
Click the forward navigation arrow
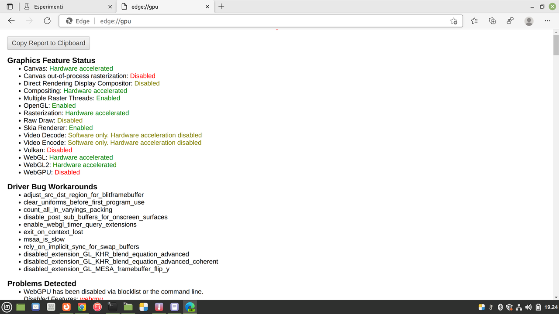(x=29, y=21)
